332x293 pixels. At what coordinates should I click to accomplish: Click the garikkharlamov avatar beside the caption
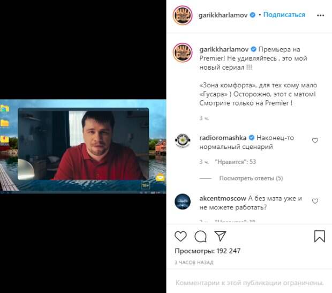183,52
